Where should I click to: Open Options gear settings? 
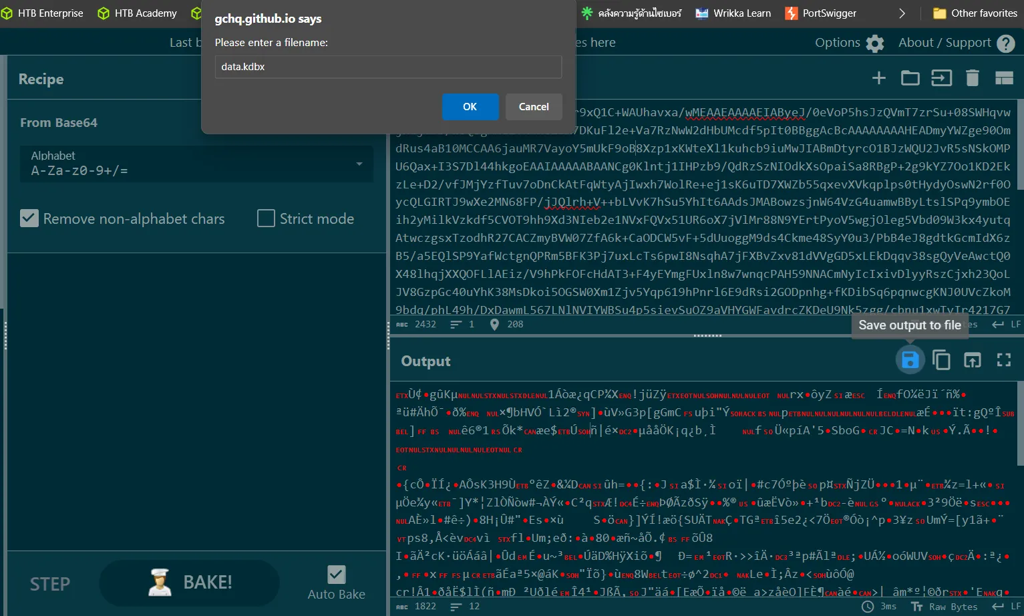(x=849, y=43)
